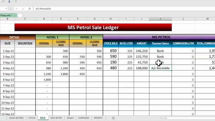215x121 pixels.
Task: Click the DATE column heading
Action: [7, 43]
